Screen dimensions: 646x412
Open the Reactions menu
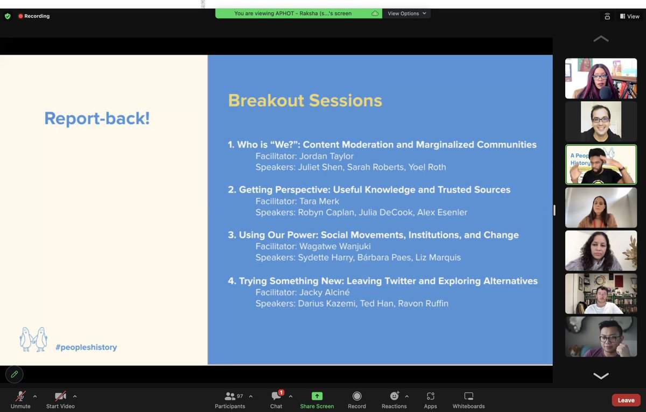[x=394, y=400]
